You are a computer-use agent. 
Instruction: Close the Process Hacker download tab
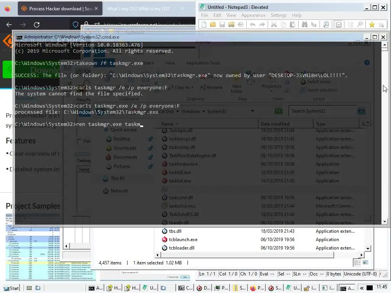tap(96, 8)
